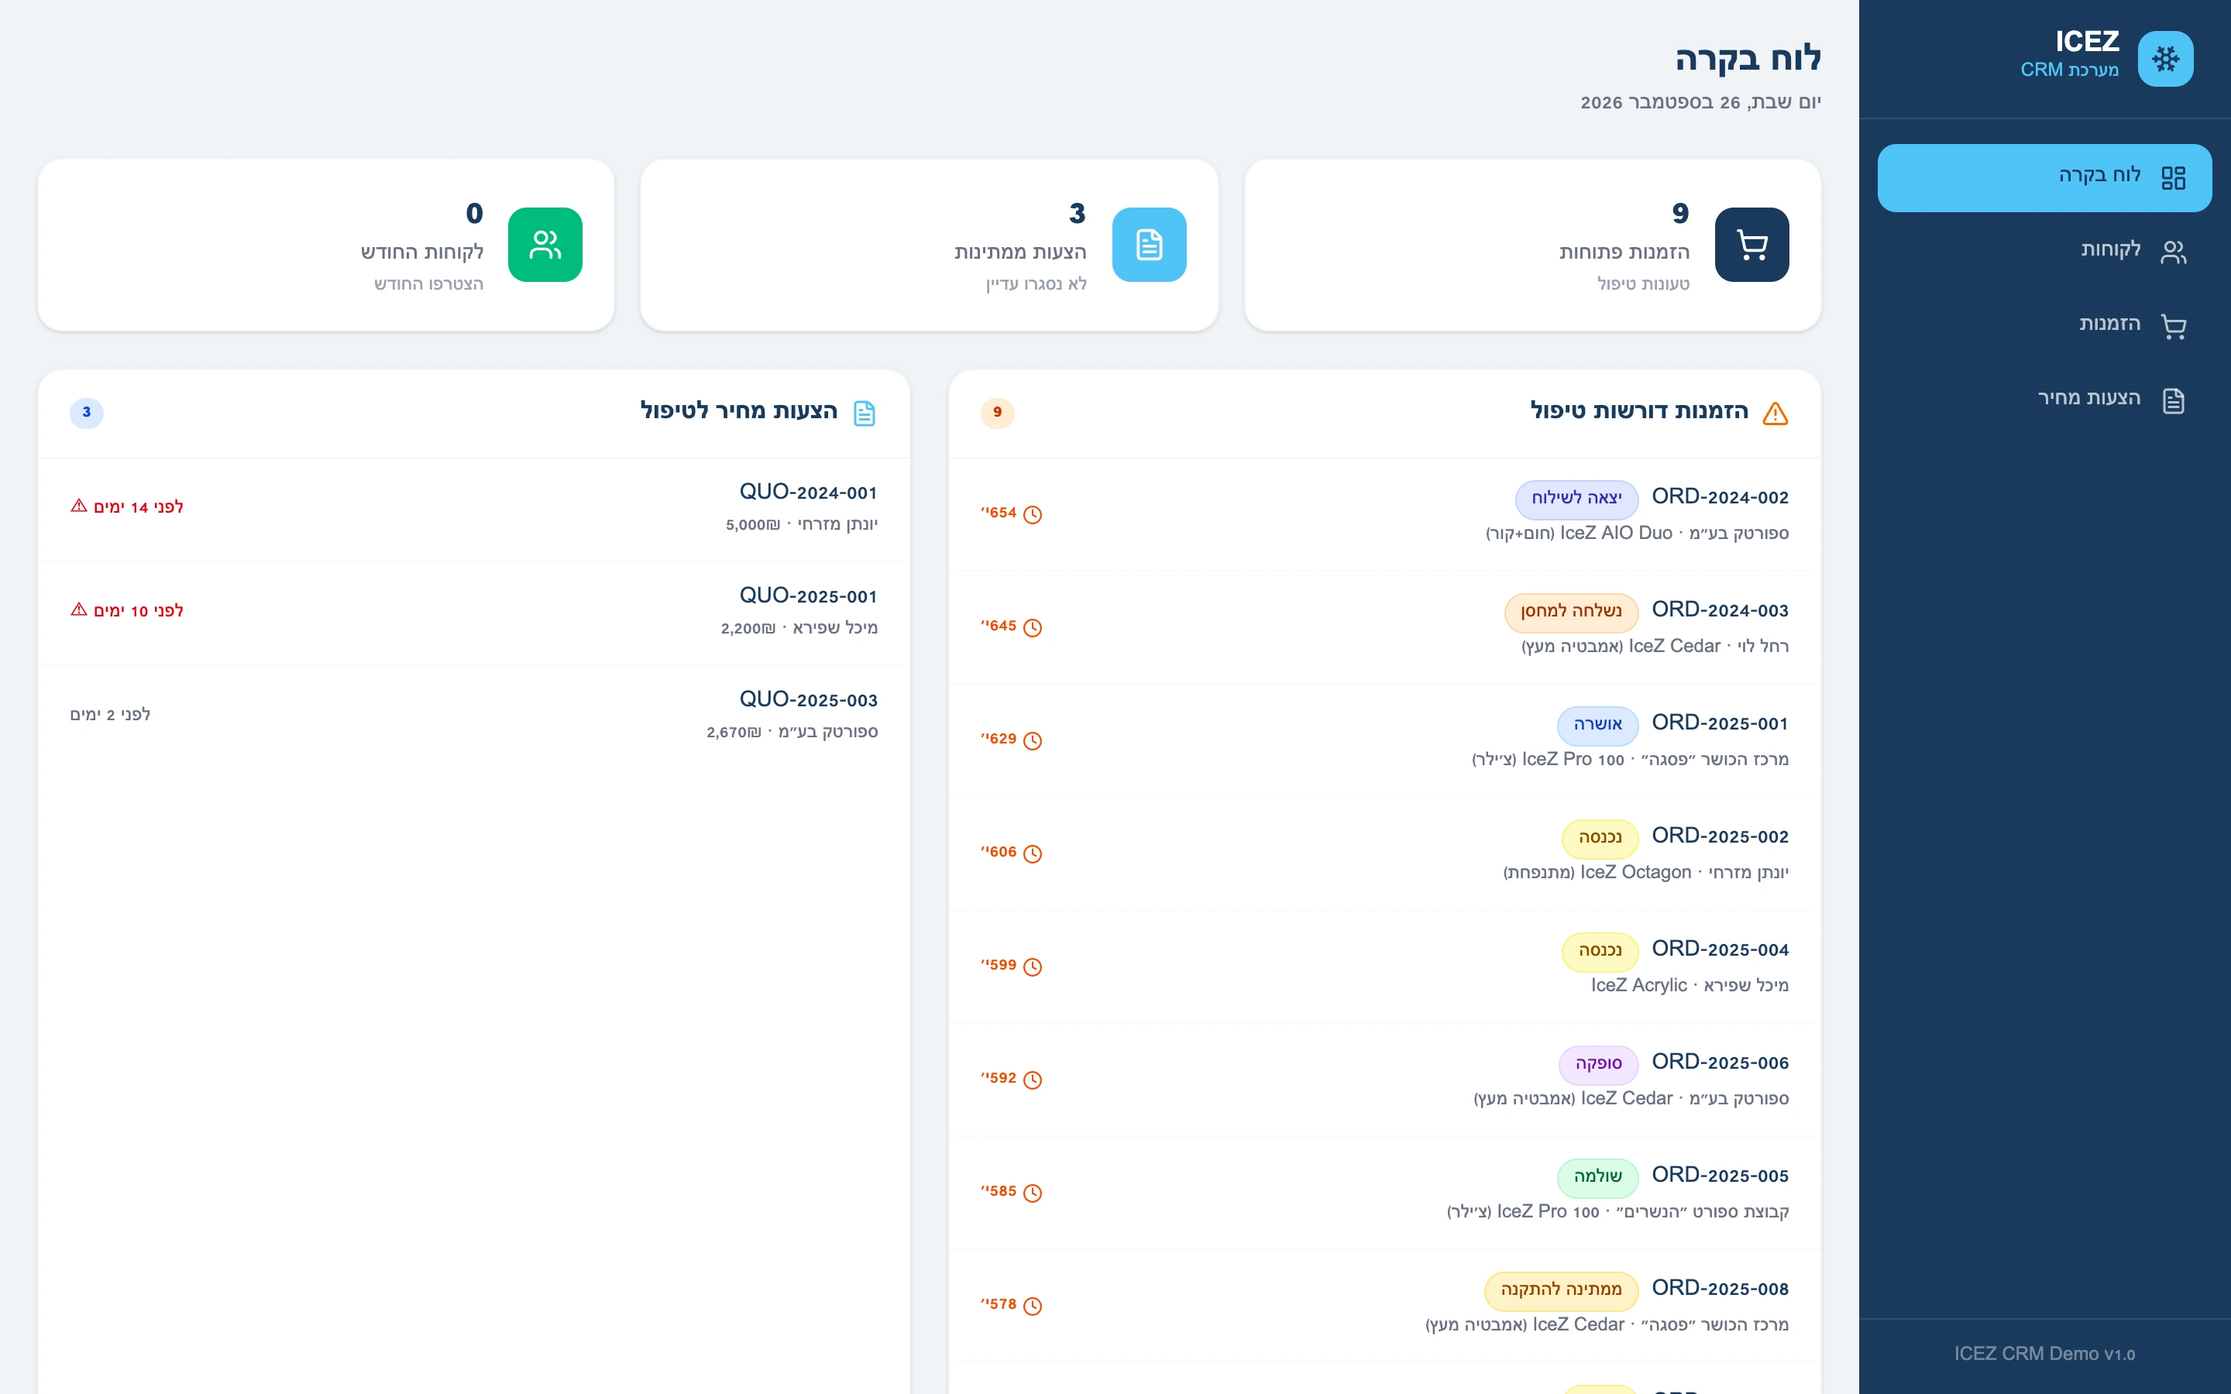Open order ORD-2025-004
Viewport: 2231px width, 1394px height.
1385,967
